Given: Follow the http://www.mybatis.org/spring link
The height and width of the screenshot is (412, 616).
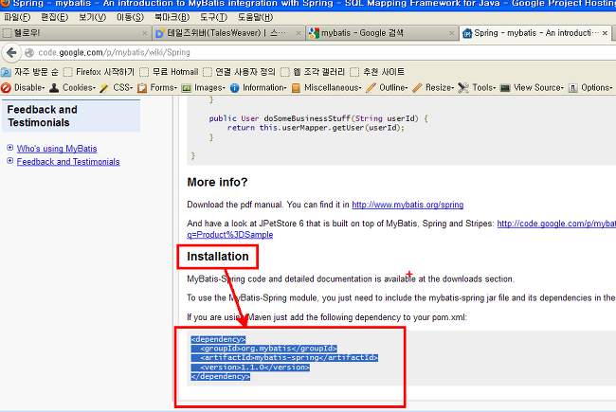Looking at the screenshot, I should pyautogui.click(x=408, y=205).
